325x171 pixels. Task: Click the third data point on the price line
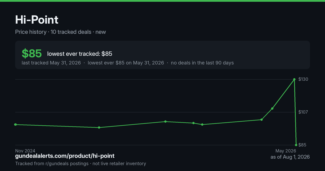point(165,122)
